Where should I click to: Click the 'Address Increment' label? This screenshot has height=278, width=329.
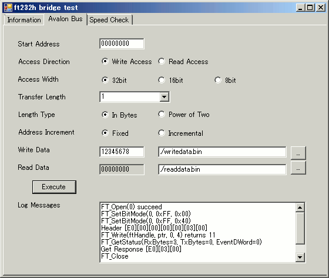[x=46, y=132]
